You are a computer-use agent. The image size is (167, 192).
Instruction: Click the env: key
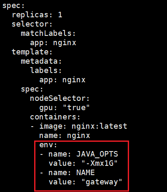(48, 145)
